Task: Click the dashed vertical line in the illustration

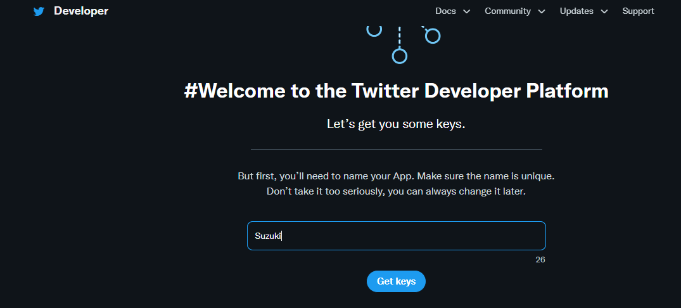Action: [399, 37]
